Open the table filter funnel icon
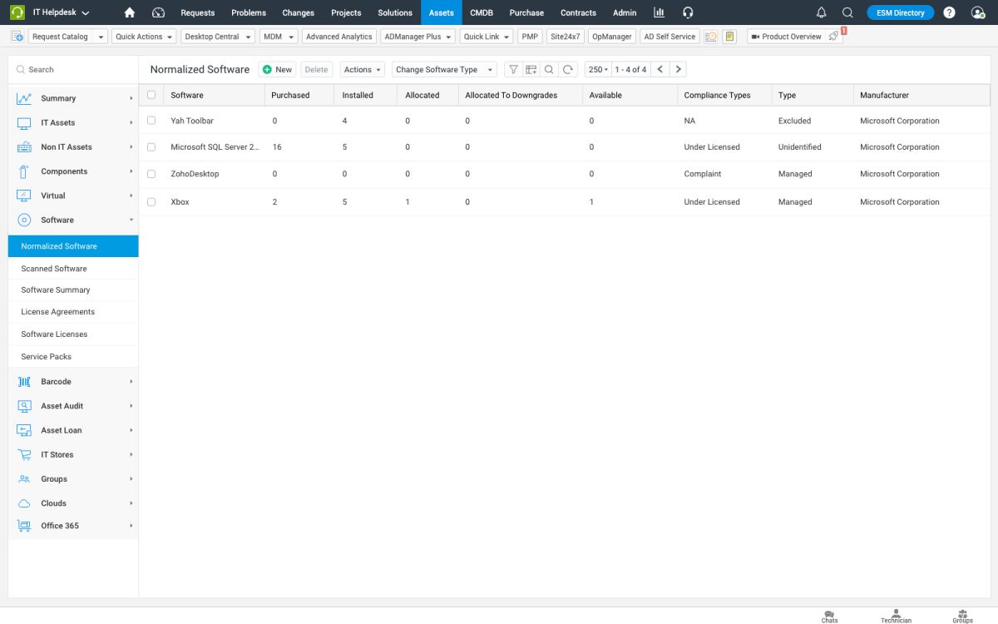Screen dimensions: 998x624 pos(513,70)
